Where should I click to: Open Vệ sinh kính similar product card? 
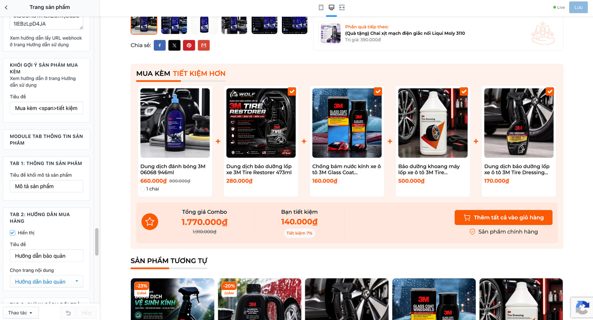click(x=172, y=299)
